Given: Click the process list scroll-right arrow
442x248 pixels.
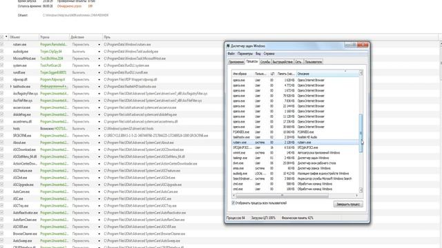Looking at the screenshot, I should 356,196.
